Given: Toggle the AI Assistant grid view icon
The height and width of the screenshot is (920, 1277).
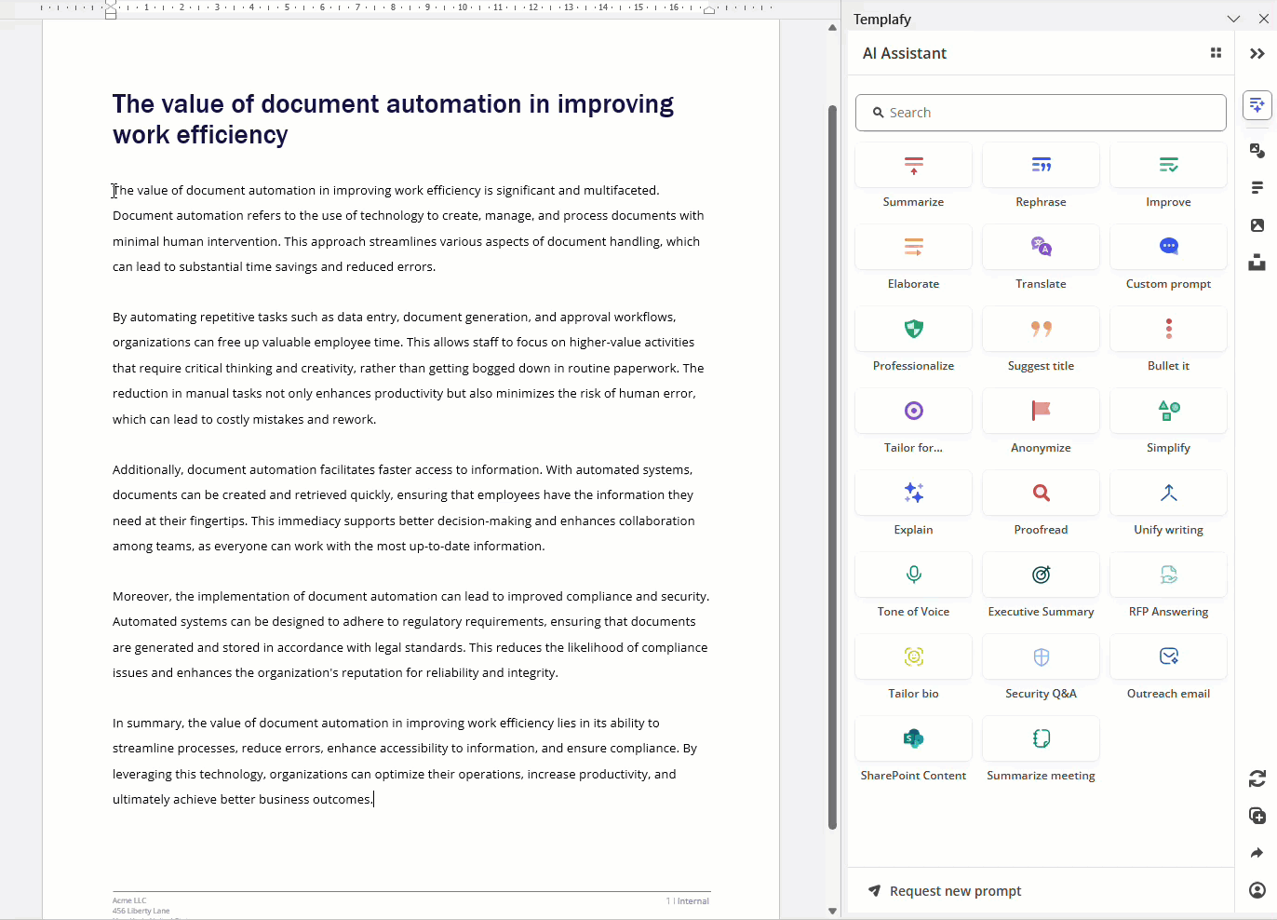Looking at the screenshot, I should pos(1216,53).
